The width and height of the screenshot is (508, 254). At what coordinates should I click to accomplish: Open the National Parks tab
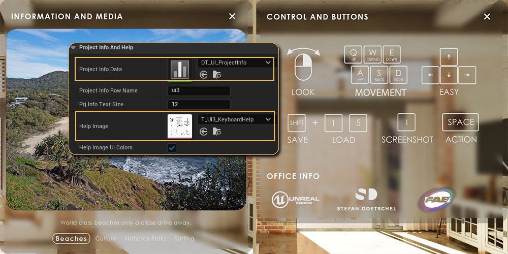point(145,238)
